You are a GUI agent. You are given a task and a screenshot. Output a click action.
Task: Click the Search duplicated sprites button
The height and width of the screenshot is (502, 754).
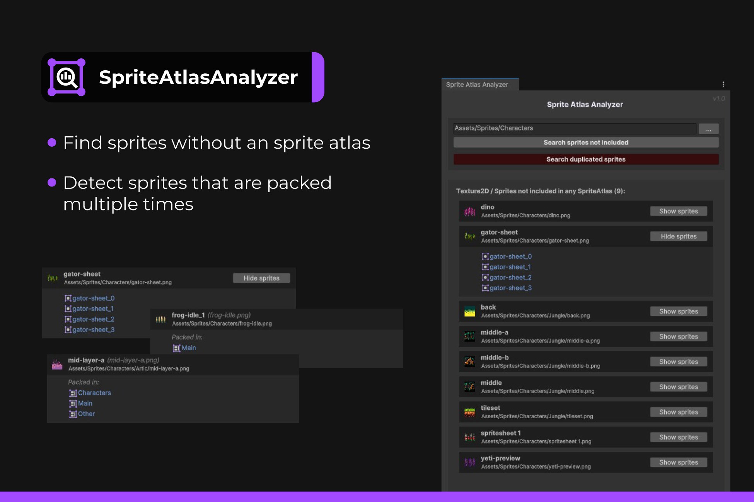tap(585, 159)
